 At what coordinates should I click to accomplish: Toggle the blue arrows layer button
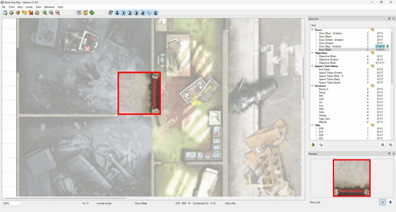[117, 13]
